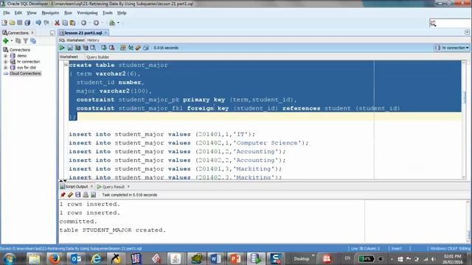
Task: Open the Run menu
Action: pyautogui.click(x=69, y=13)
